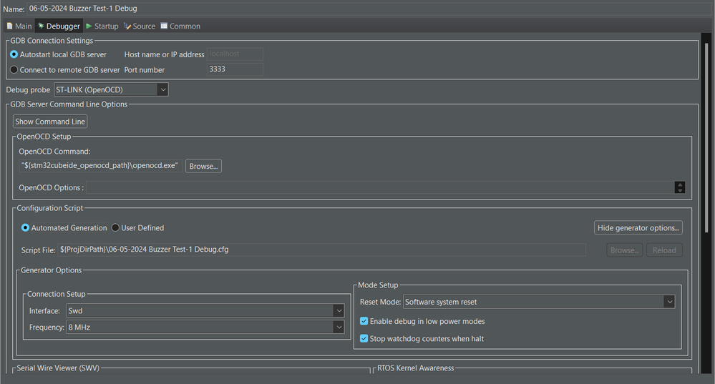The image size is (715, 384).
Task: Click Show Command Line button
Action: tap(50, 122)
